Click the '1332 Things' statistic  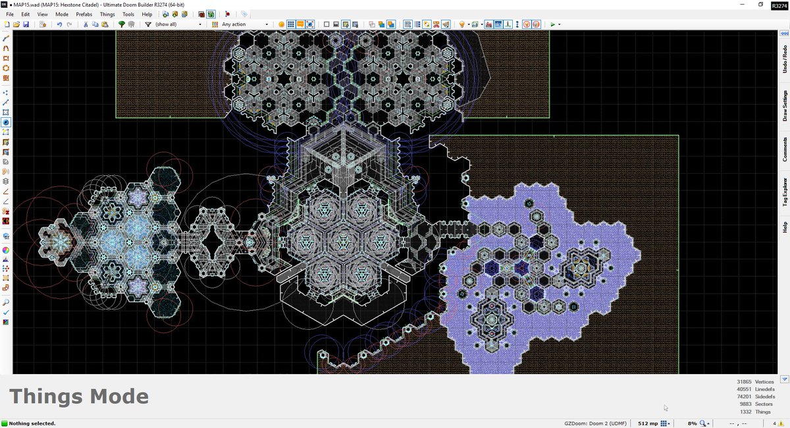coord(754,412)
